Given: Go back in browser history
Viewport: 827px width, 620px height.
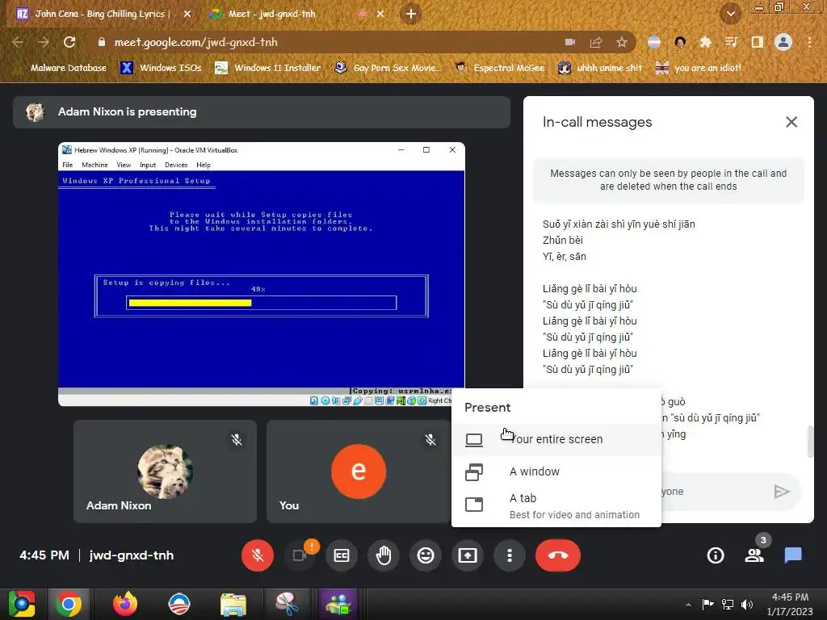Looking at the screenshot, I should 18,42.
